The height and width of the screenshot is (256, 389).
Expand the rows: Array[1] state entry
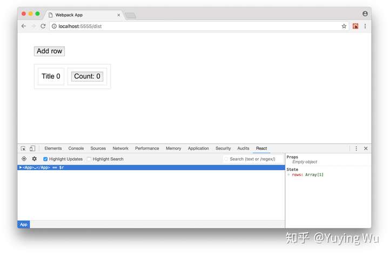(289, 174)
